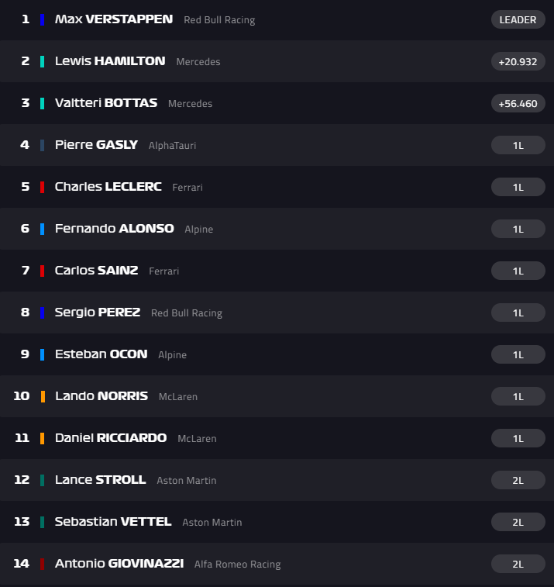Click position number 14 for Giovinazzi
This screenshot has height=587, width=554.
22,564
